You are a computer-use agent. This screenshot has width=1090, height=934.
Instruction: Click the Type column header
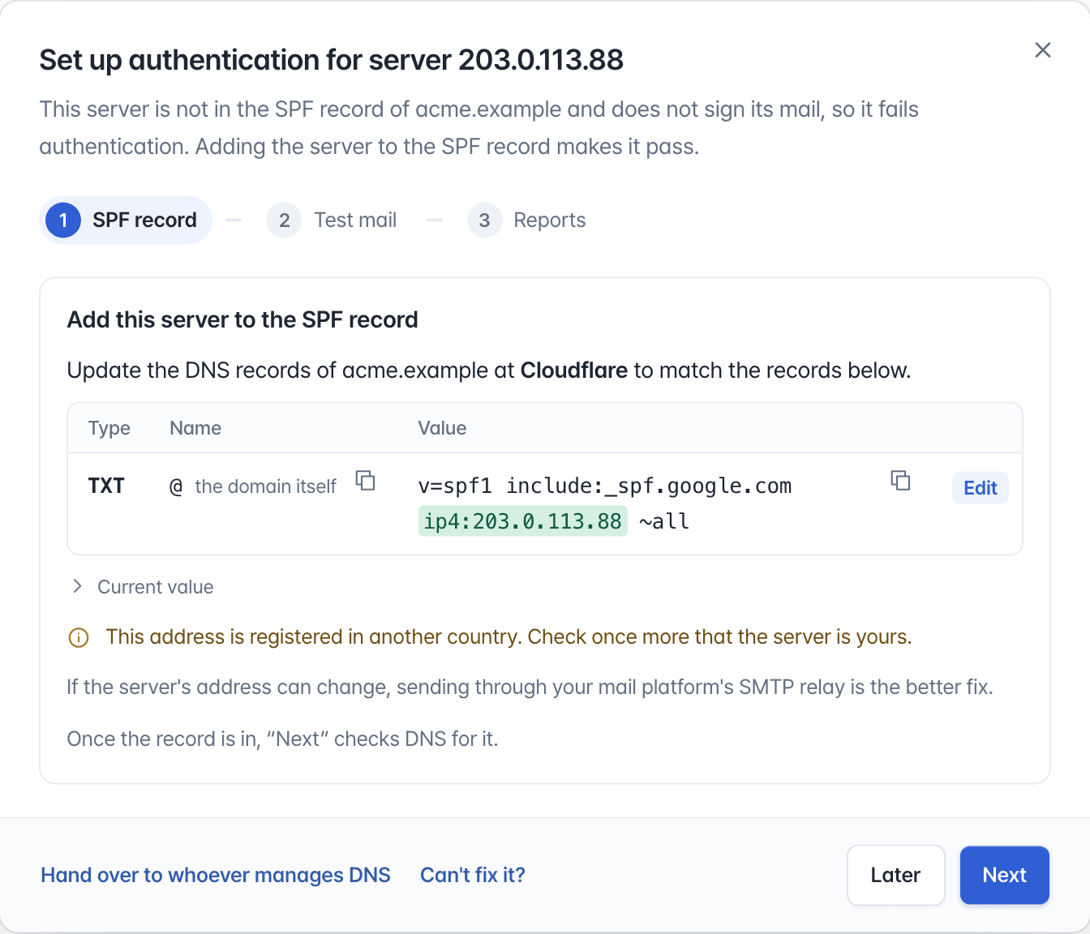pos(109,428)
